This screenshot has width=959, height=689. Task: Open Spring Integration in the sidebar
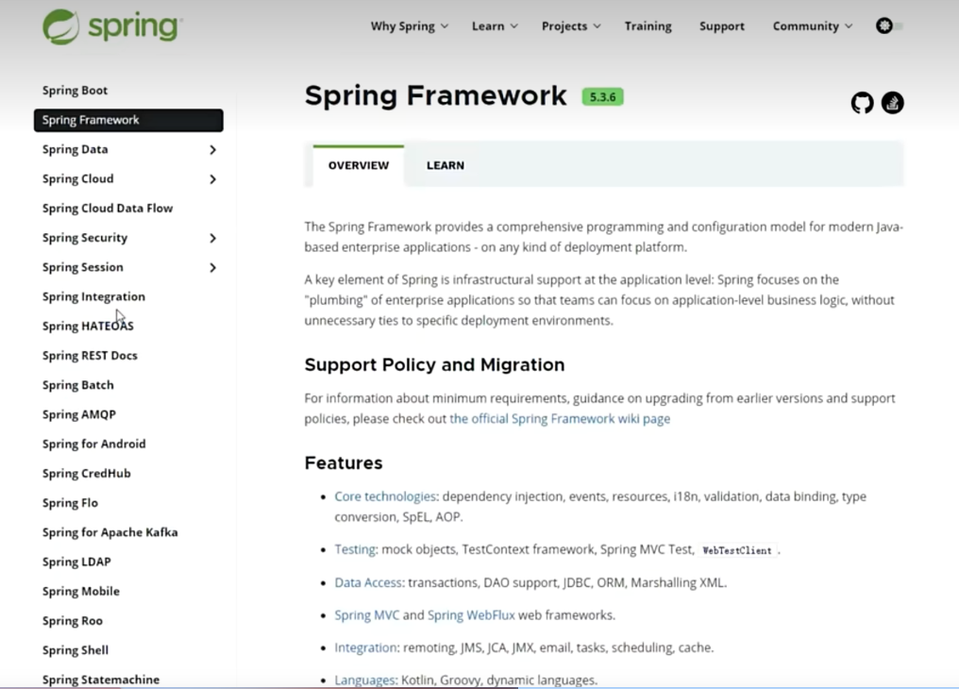(x=93, y=296)
